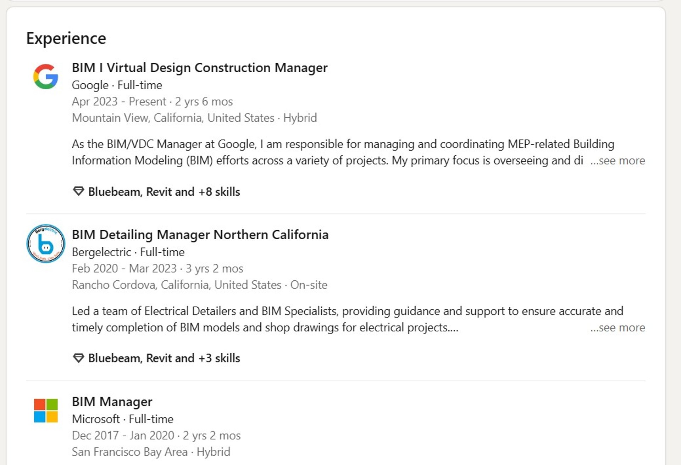Image resolution: width=681 pixels, height=465 pixels.
Task: Click the "Bergelectric · Full-time" company line
Action: pyautogui.click(x=128, y=252)
